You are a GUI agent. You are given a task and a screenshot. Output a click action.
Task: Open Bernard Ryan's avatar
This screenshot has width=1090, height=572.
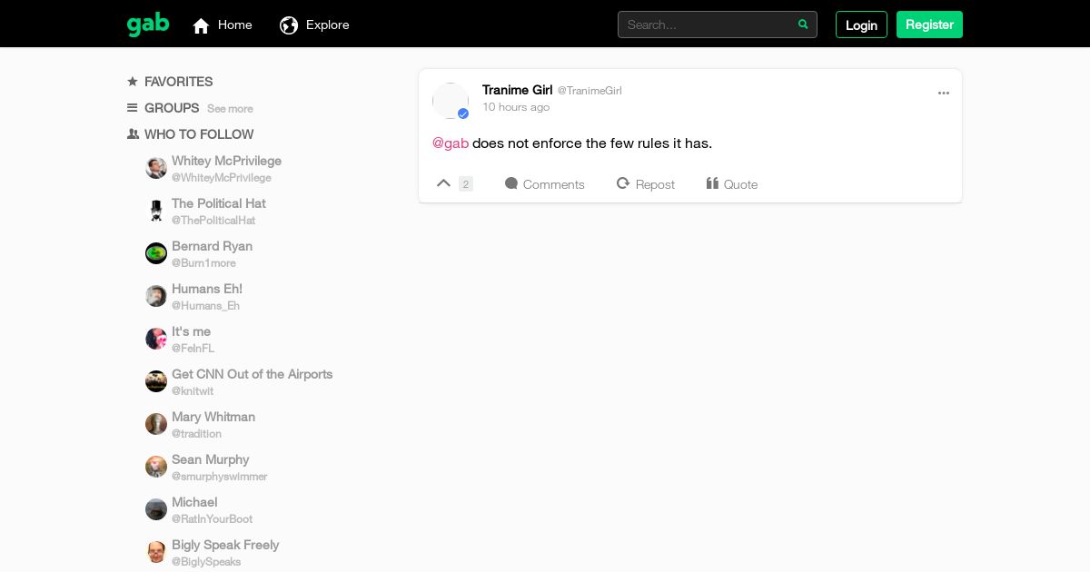click(x=156, y=253)
